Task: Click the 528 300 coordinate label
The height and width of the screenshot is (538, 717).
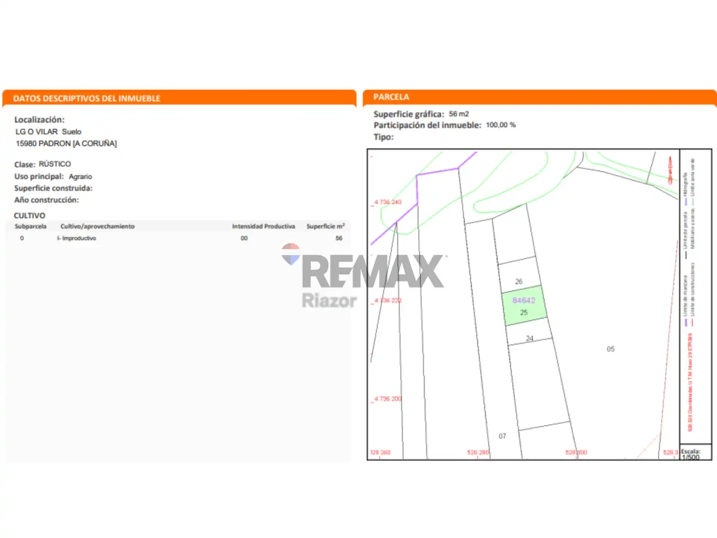Action: point(576,452)
